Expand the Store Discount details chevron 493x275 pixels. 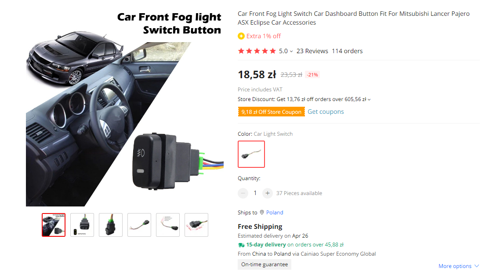369,100
